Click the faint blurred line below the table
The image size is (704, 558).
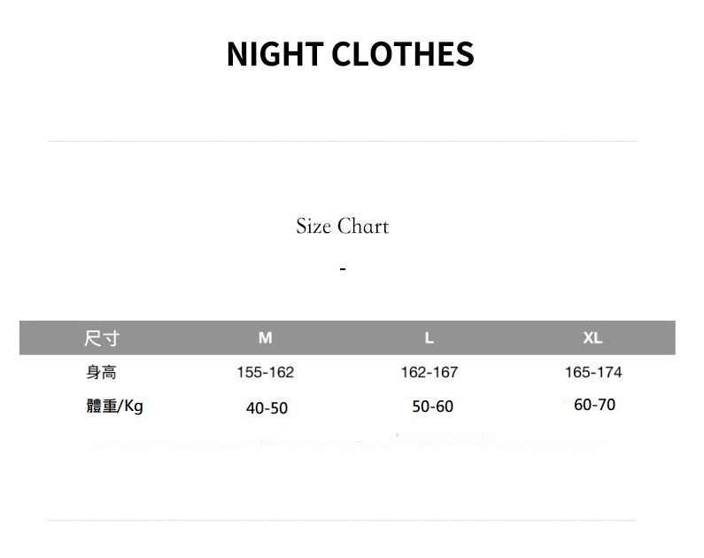coord(354,441)
